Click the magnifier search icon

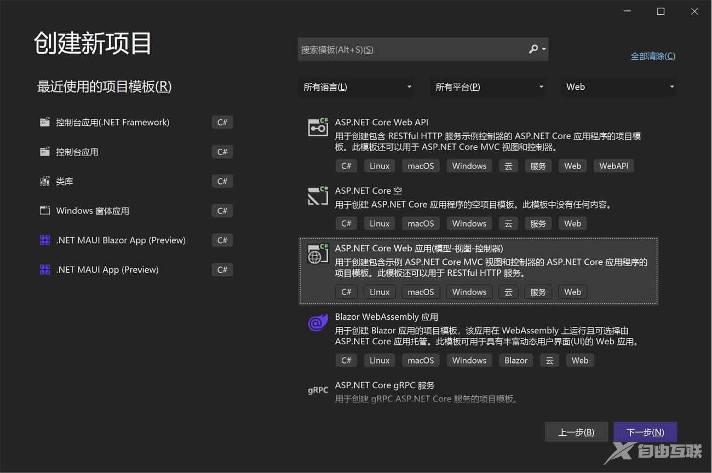[533, 49]
